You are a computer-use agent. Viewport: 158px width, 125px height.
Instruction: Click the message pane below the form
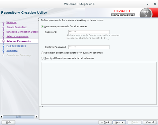coord(99,113)
